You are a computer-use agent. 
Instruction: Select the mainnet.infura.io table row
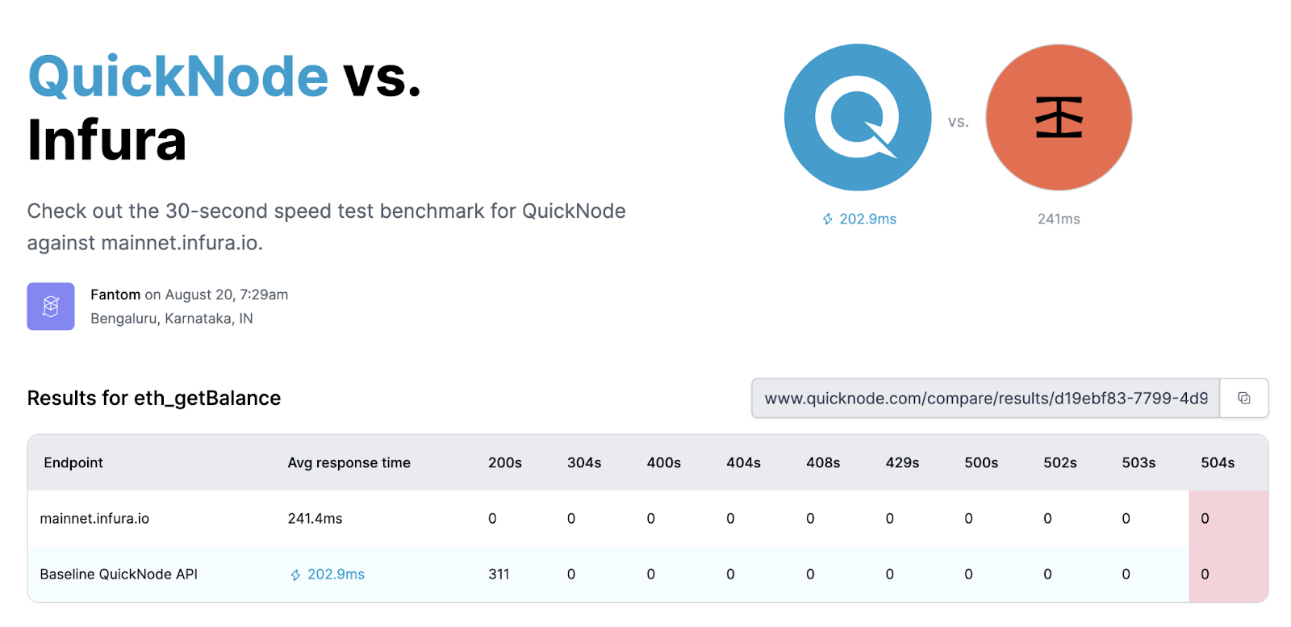(648, 518)
